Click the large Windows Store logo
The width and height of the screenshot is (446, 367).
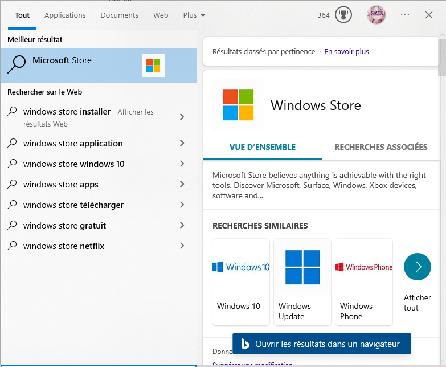click(x=238, y=105)
